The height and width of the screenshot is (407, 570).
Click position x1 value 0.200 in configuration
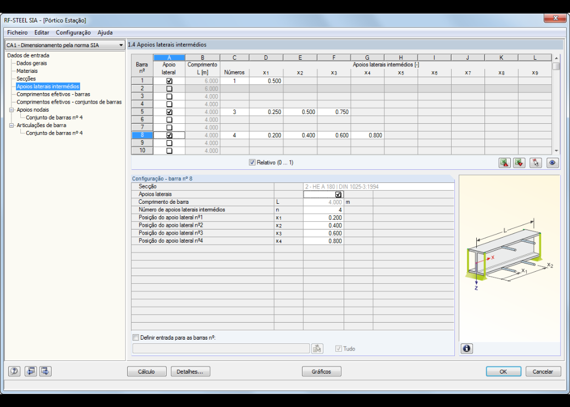[x=323, y=217]
